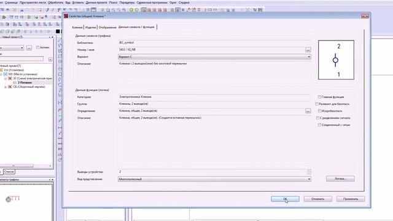The image size is (393, 221).
Task: Open the Window (Окно) menu
Action: point(173,2)
